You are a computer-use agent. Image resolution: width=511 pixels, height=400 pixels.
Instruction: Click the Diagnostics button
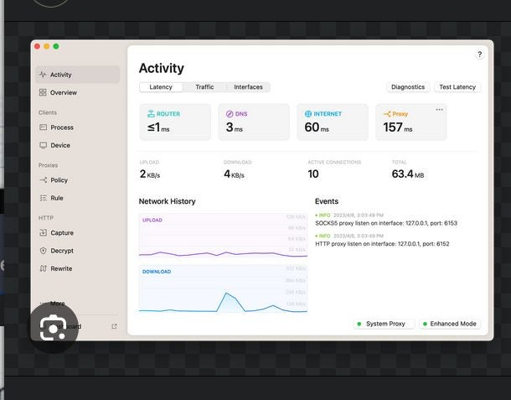pos(408,87)
